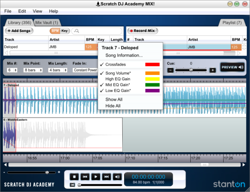Increase cue with the plus button

click(212, 70)
